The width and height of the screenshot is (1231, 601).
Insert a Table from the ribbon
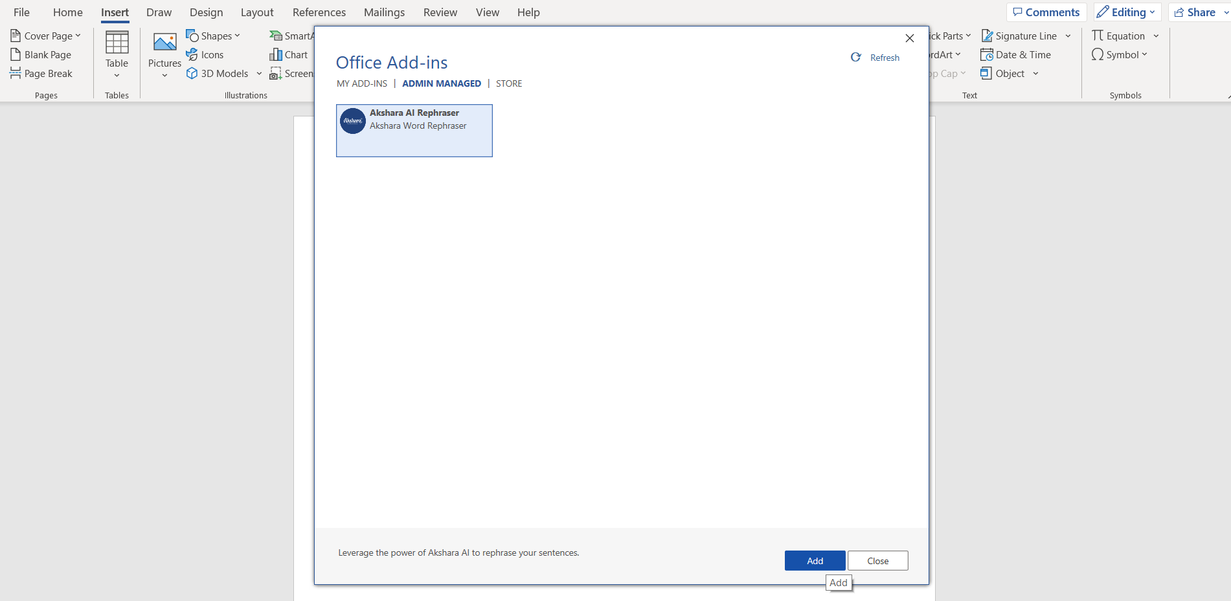pos(117,52)
